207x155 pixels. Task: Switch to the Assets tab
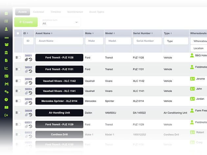click(x=23, y=12)
